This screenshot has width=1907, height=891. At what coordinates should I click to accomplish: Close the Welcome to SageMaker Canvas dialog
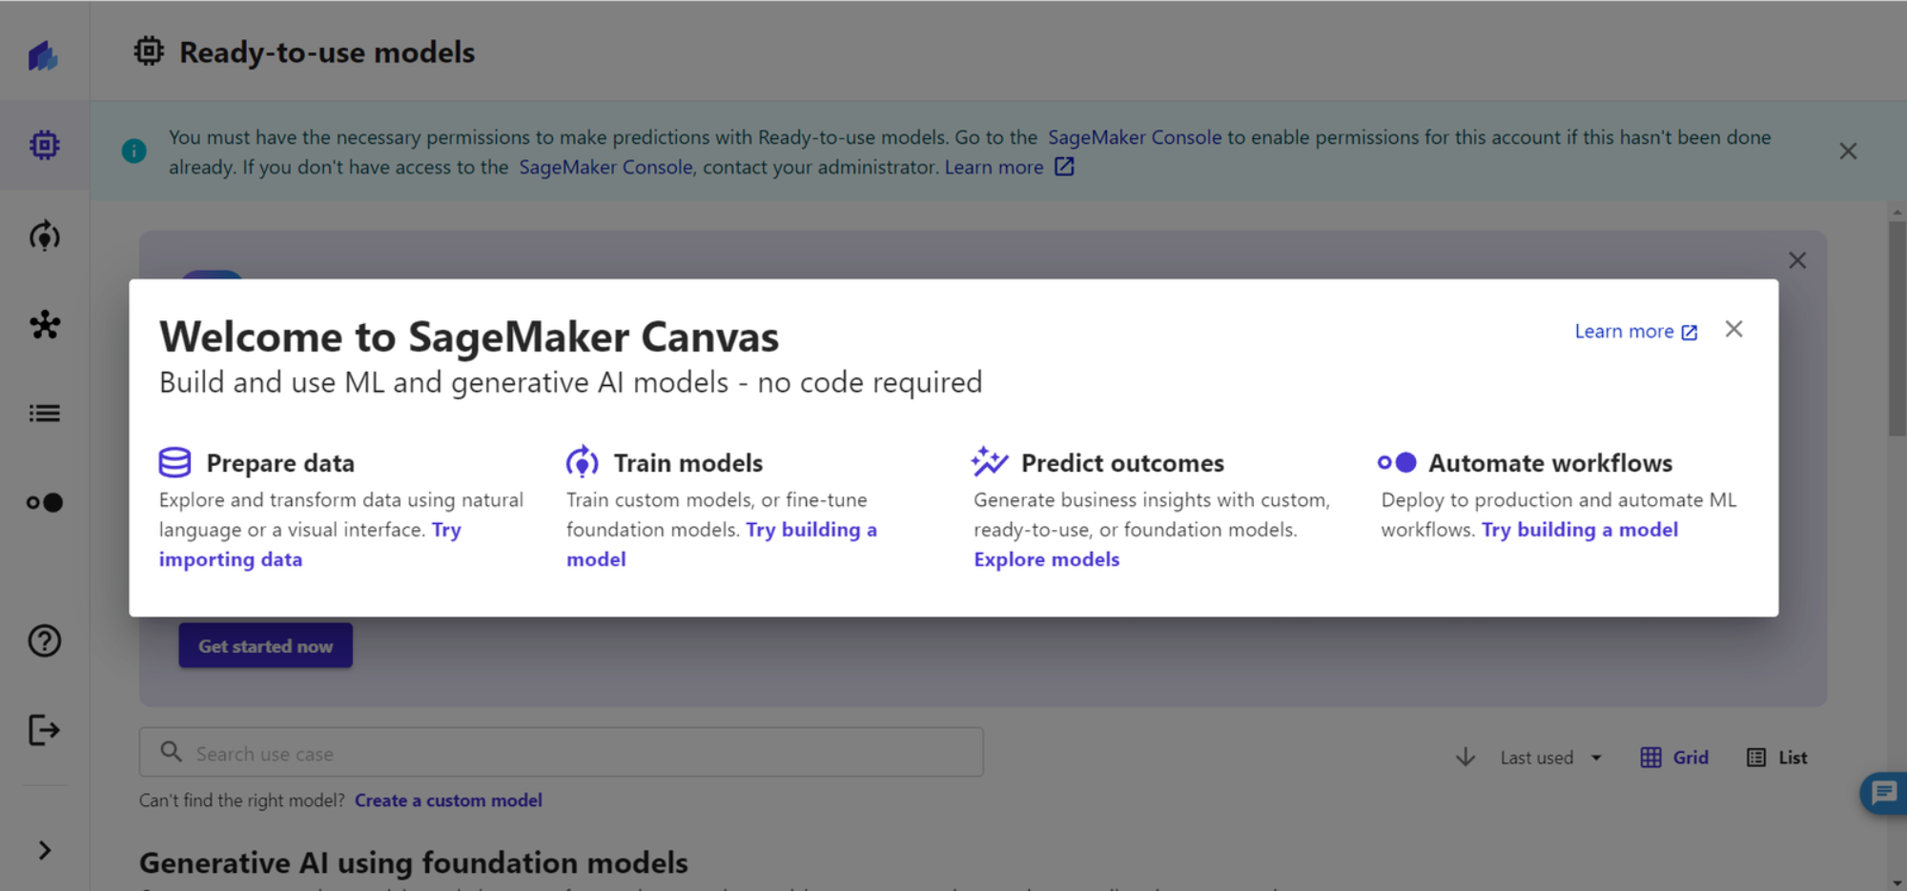(1733, 329)
